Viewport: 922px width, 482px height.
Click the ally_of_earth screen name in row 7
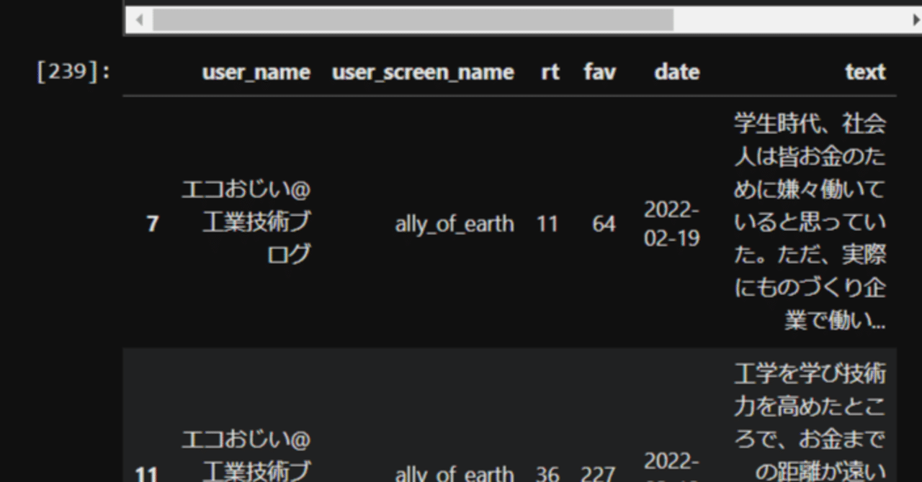point(454,224)
